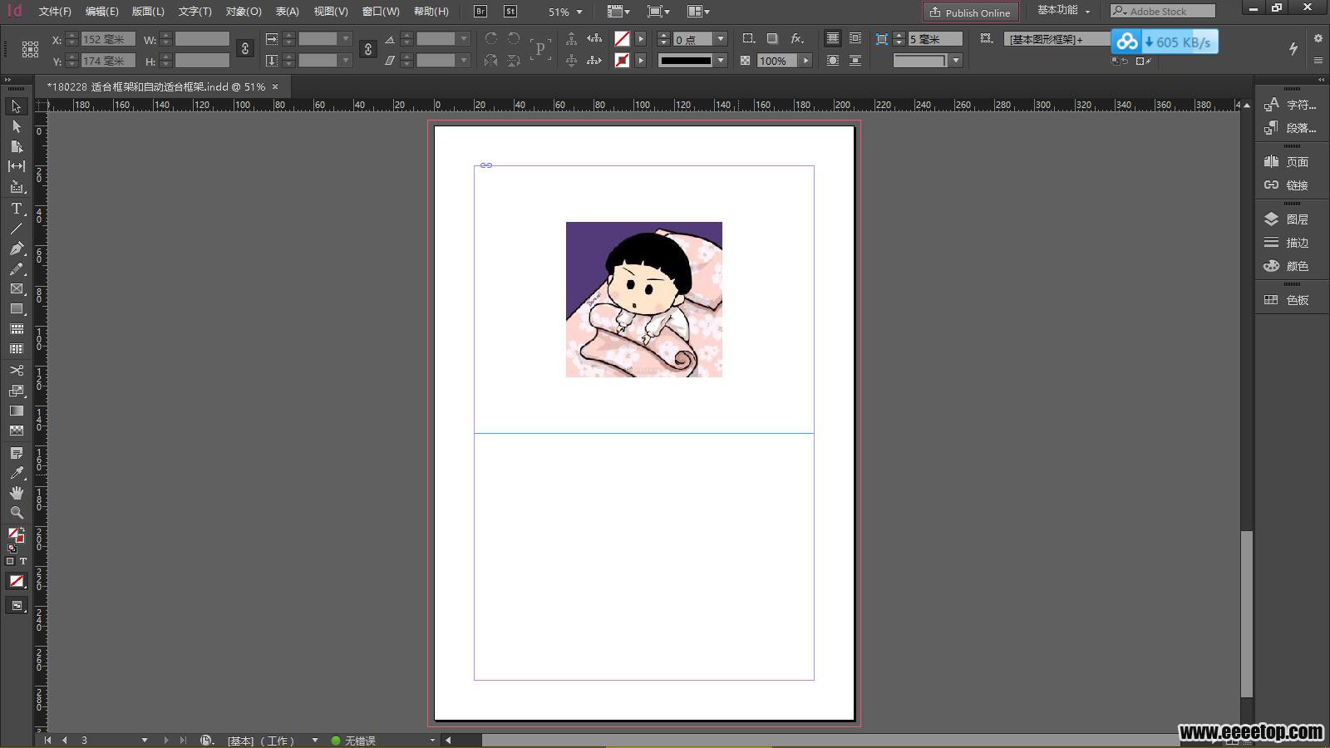Select the Rectangle tool

click(x=16, y=308)
